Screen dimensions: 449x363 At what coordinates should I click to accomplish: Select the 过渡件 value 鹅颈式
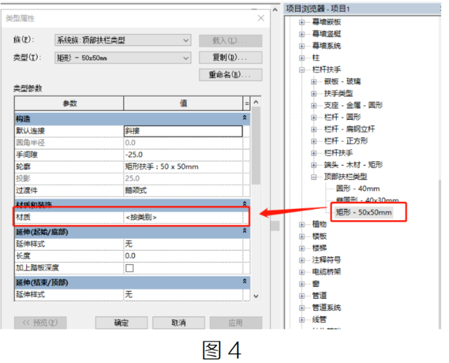183,190
